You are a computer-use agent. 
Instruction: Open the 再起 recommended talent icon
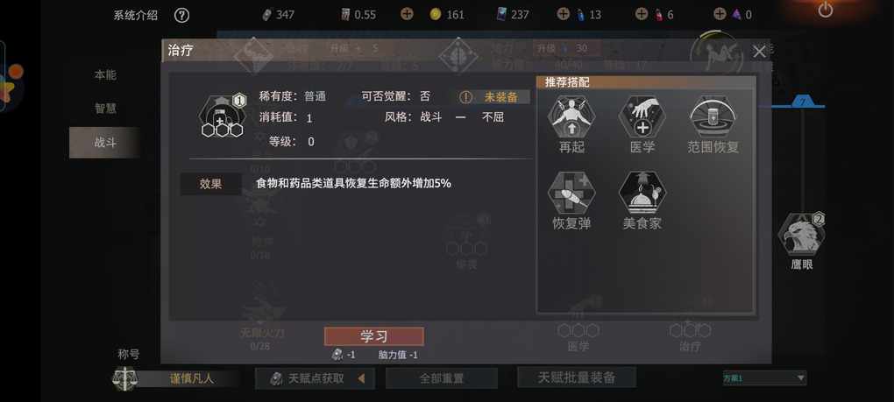(x=571, y=116)
